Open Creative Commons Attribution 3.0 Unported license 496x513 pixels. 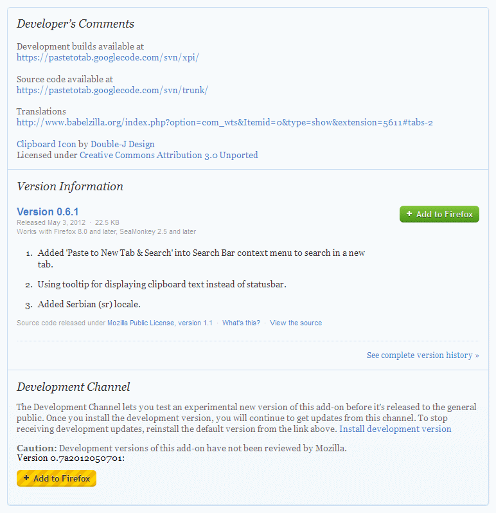[x=169, y=155]
